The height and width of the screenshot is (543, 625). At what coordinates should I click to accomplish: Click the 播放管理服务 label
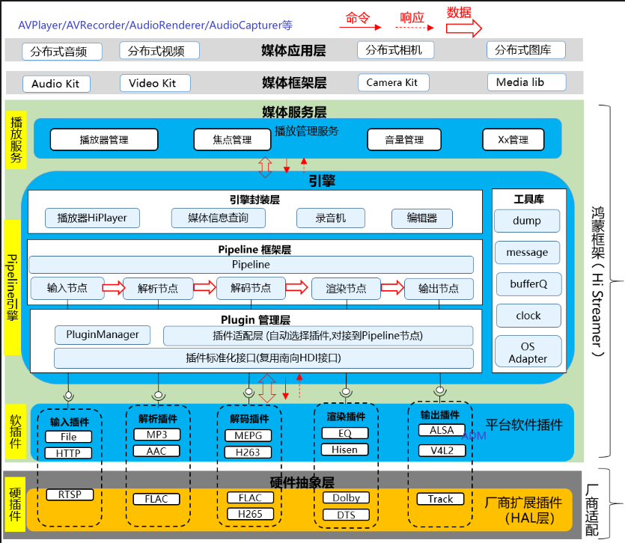[307, 131]
